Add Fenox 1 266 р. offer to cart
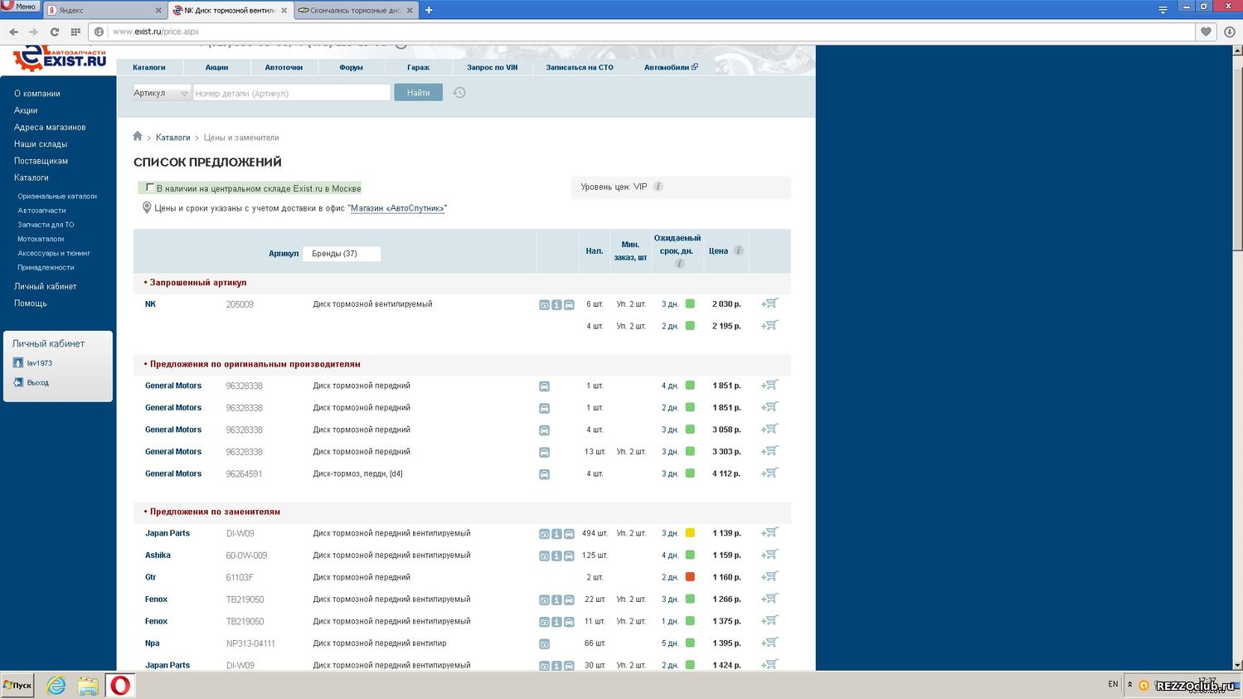 pyautogui.click(x=770, y=599)
